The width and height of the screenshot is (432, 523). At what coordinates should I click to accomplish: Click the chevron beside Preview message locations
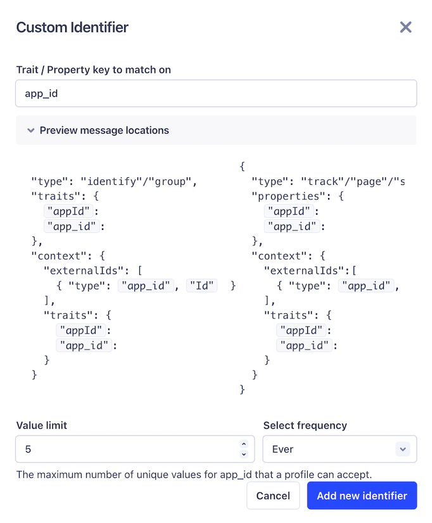coord(30,130)
